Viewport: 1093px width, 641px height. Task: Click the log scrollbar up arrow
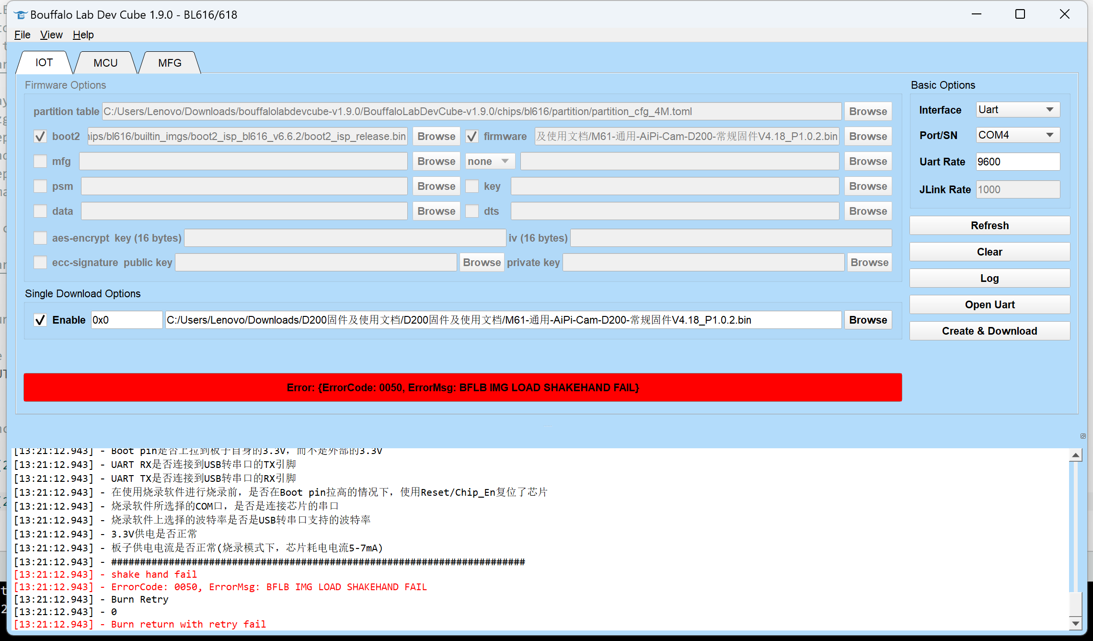pyautogui.click(x=1076, y=455)
